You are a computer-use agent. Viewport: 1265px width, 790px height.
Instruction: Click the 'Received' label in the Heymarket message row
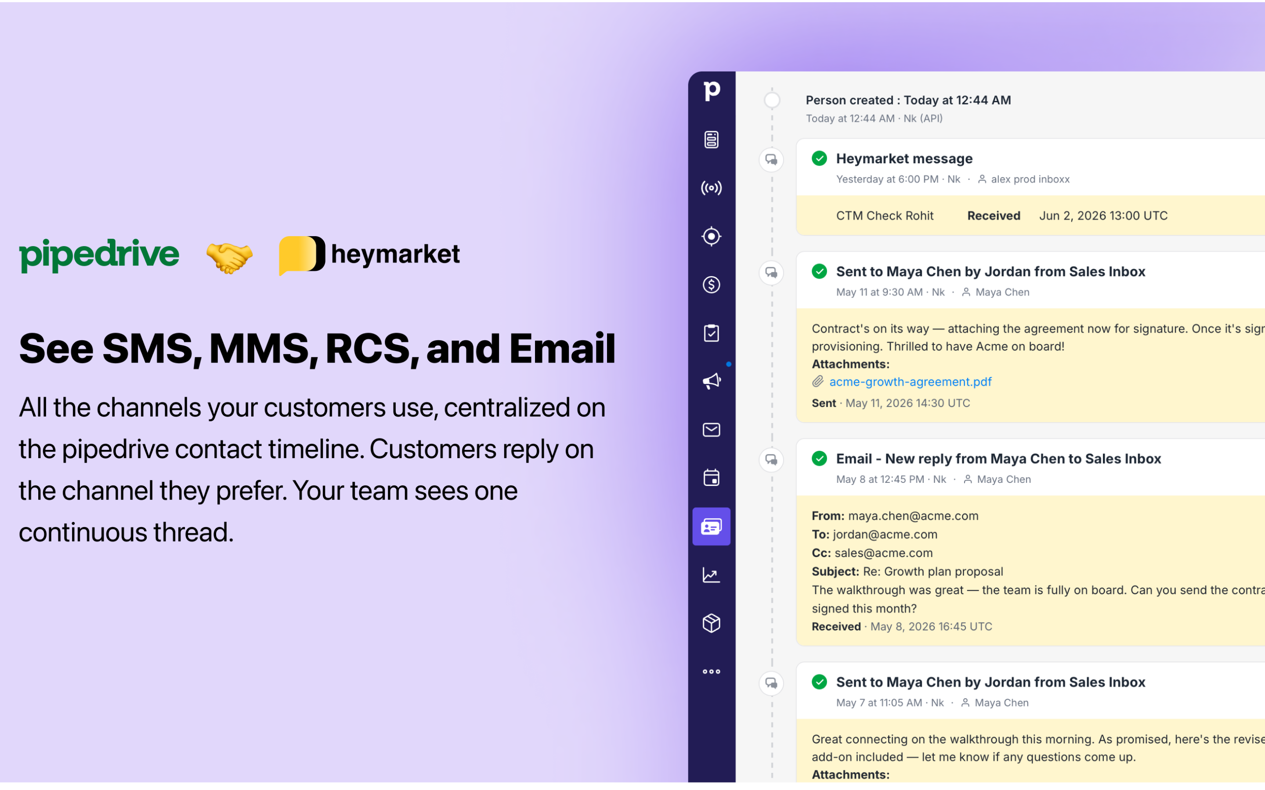993,216
